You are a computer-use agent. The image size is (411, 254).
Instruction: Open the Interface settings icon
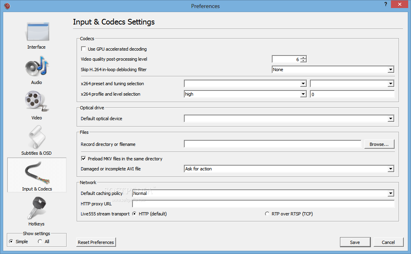pyautogui.click(x=37, y=32)
